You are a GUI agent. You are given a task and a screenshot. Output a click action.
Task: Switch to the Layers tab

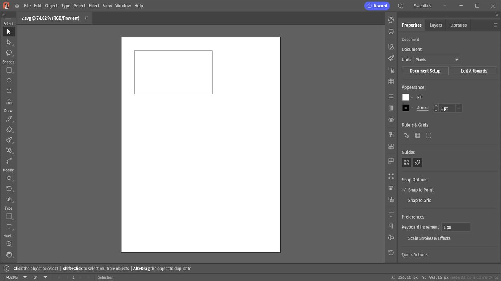[x=436, y=25]
